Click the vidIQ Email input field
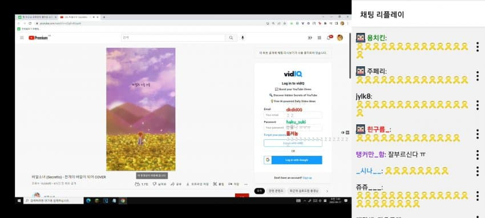Screen dimensions: 485x218 [293, 115]
